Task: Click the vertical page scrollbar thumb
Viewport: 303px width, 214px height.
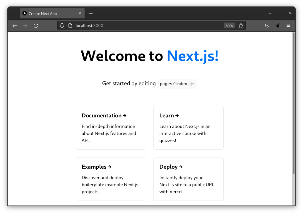Action: coord(294,102)
